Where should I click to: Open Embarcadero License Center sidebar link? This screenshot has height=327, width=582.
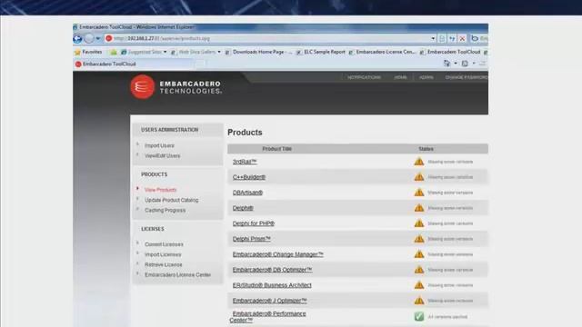pyautogui.click(x=178, y=275)
